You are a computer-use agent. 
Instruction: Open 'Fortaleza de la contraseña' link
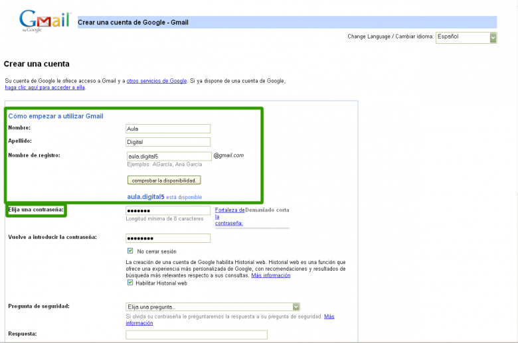(x=230, y=216)
